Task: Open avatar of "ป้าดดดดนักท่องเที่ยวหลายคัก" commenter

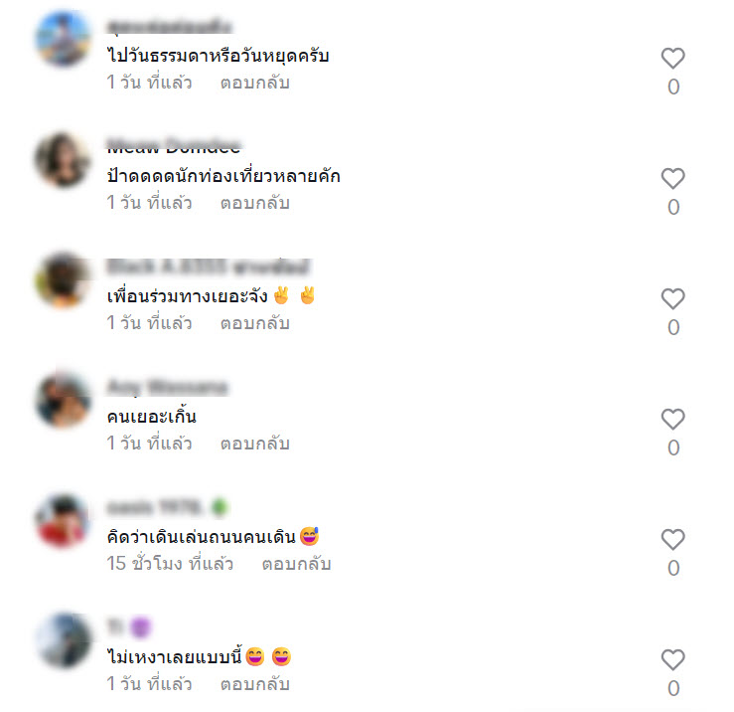Action: pyautogui.click(x=64, y=159)
